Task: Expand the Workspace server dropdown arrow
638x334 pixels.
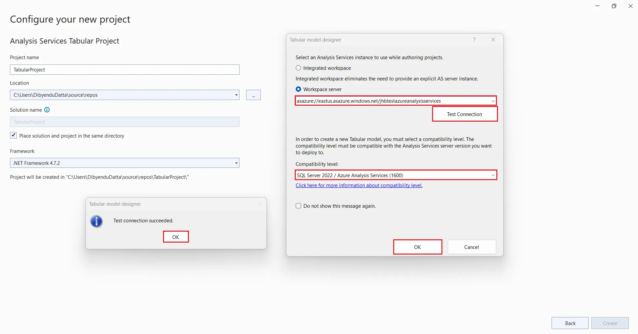Action: click(x=493, y=101)
